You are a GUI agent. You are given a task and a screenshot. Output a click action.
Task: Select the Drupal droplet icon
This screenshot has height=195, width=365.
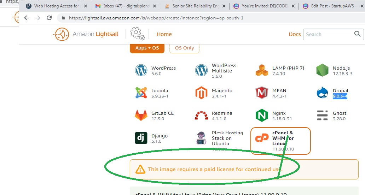(x=323, y=93)
